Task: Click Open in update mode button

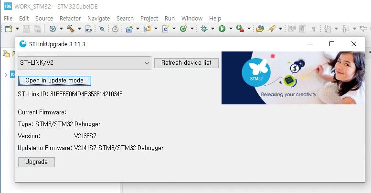Action: [54, 81]
